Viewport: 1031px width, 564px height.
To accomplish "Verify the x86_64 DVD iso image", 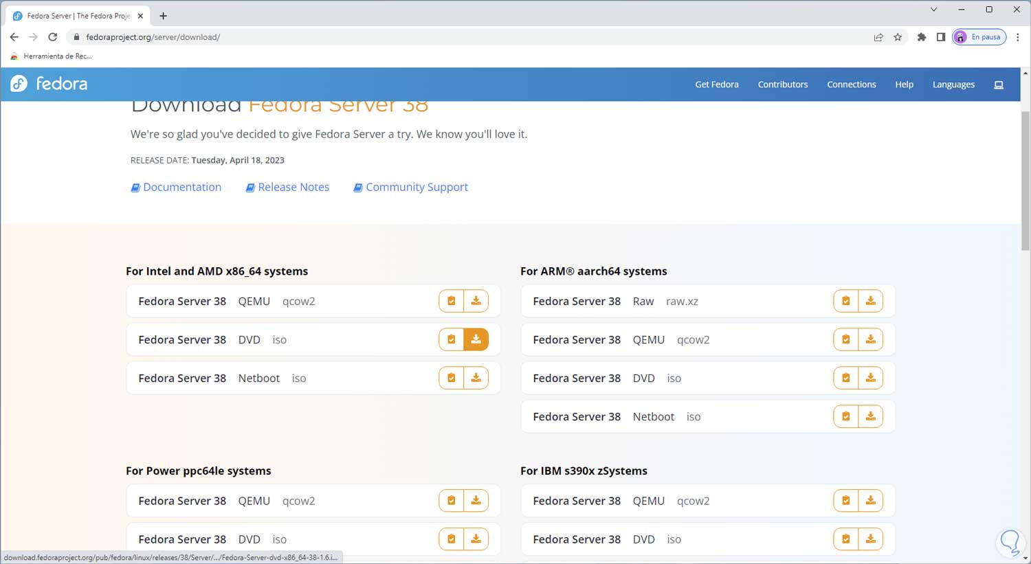I will 452,339.
